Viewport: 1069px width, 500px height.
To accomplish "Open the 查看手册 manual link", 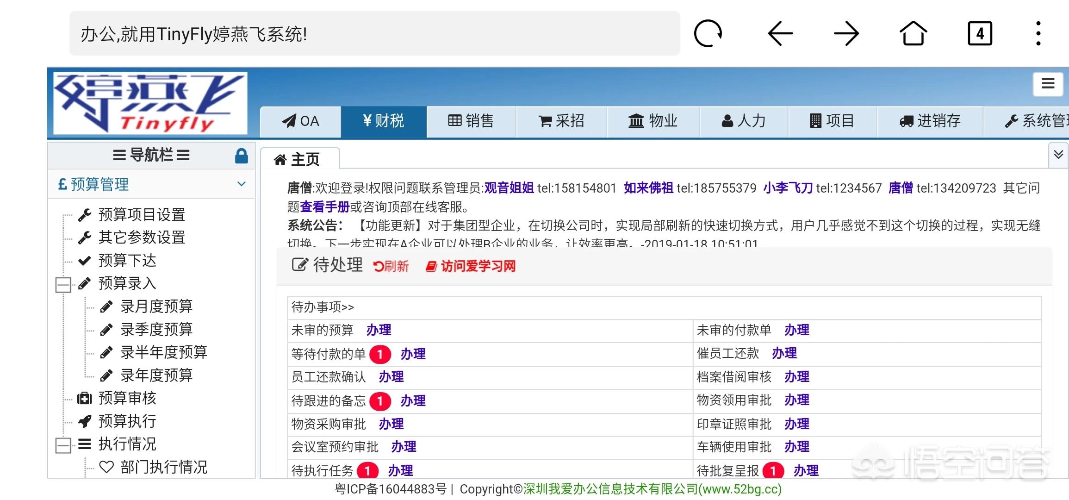I will 325,206.
